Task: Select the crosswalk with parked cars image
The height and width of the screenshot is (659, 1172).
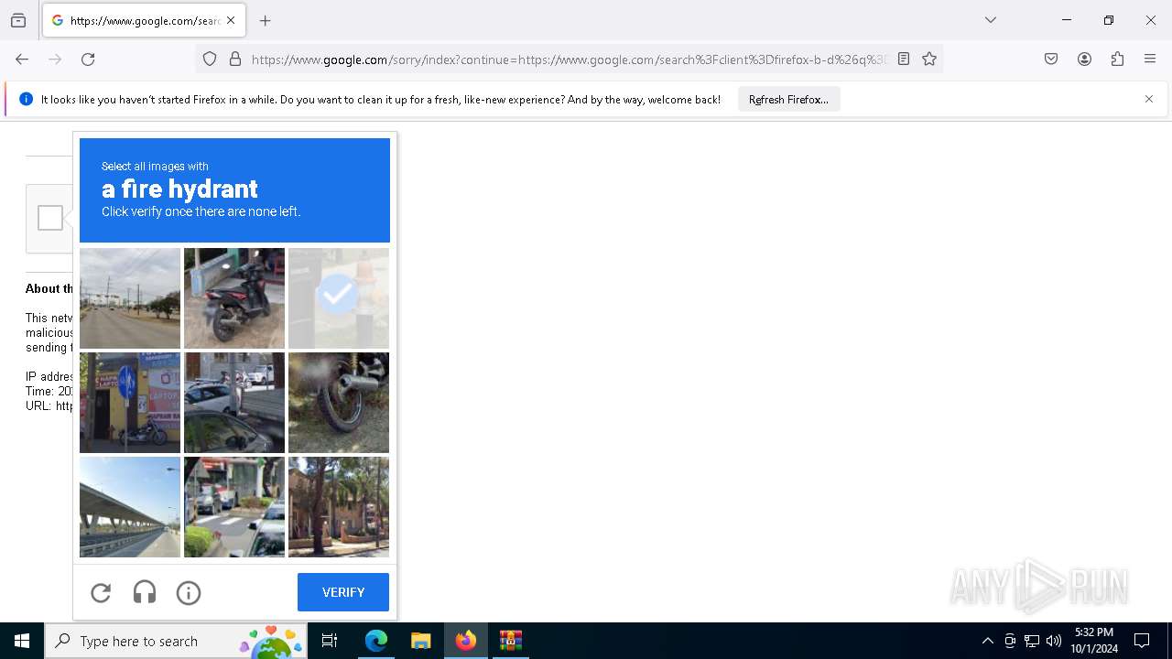Action: coord(234,507)
